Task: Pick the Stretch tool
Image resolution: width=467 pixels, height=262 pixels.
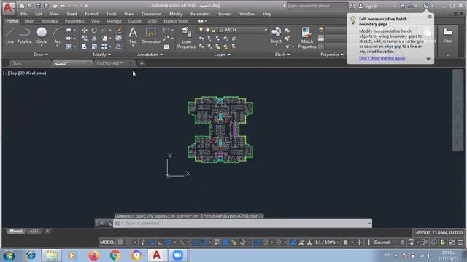Action: point(85,47)
